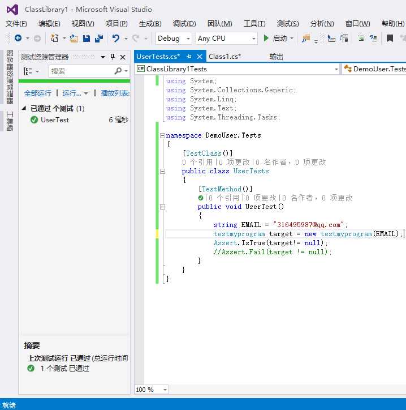
Task: Click the green test status glyph above UserTest method
Action: (201, 198)
